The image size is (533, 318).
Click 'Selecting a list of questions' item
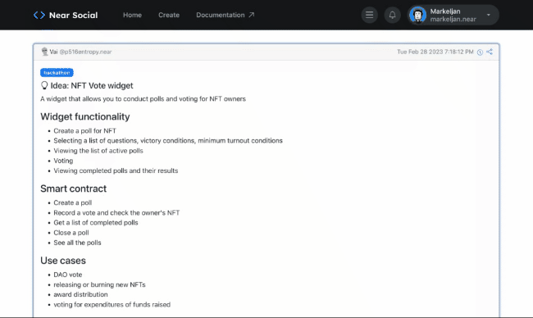click(168, 141)
